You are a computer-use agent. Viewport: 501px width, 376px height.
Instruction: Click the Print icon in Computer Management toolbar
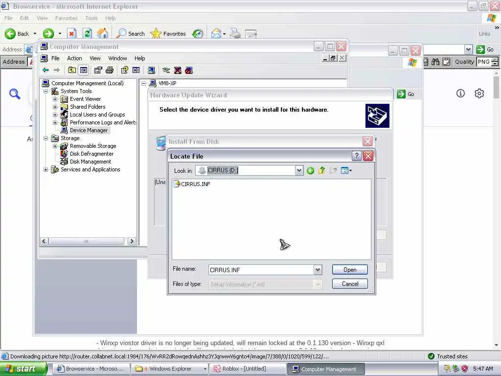[110, 70]
